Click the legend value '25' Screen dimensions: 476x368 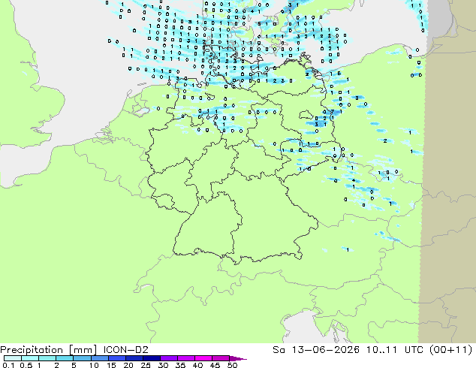tap(146, 365)
